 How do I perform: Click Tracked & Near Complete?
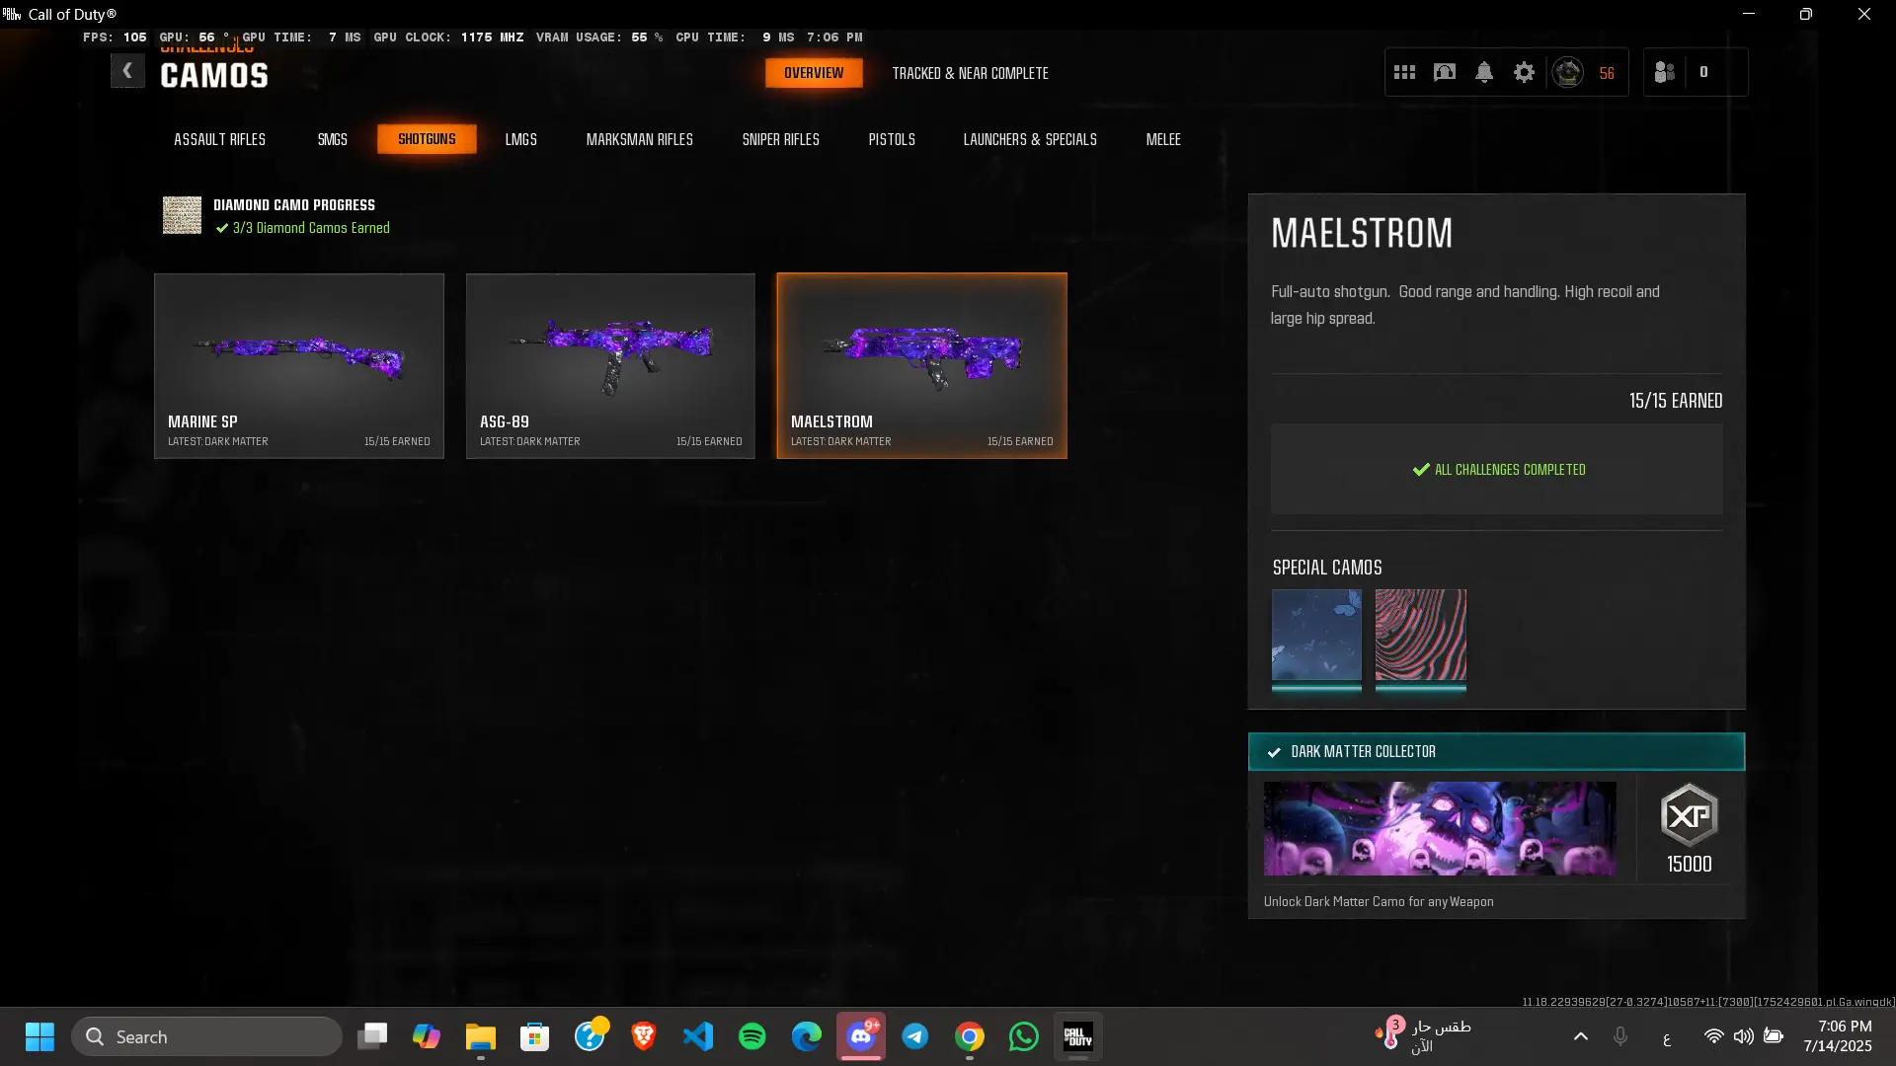click(970, 73)
